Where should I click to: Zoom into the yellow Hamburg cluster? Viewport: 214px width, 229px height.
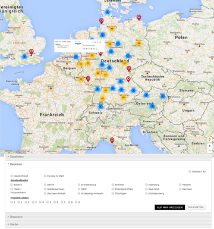(112, 29)
